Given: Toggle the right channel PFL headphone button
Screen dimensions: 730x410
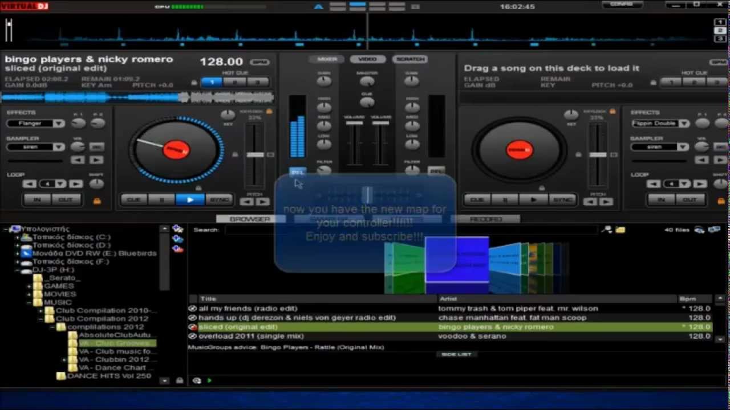Looking at the screenshot, I should click(x=436, y=171).
